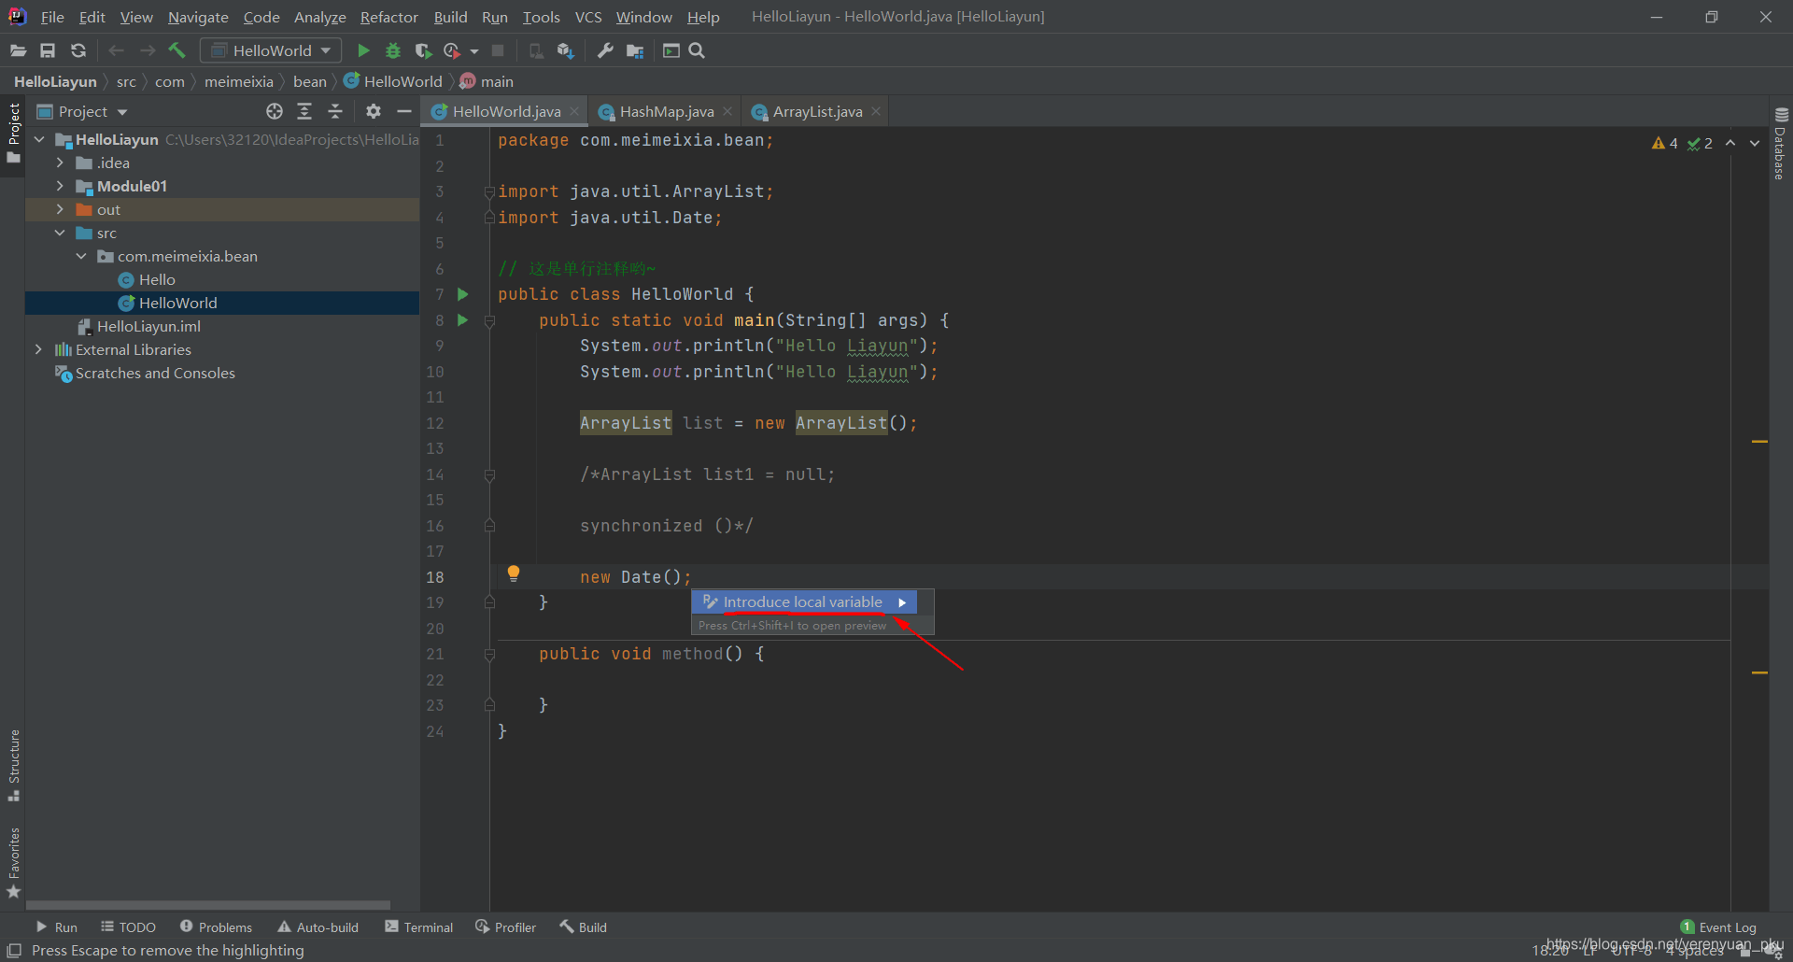
Task: Open the TODO tool window
Action: [128, 927]
